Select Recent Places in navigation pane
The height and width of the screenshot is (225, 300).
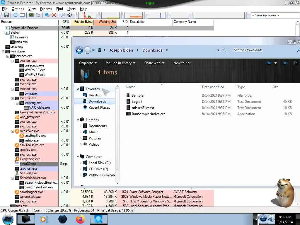pyautogui.click(x=99, y=108)
